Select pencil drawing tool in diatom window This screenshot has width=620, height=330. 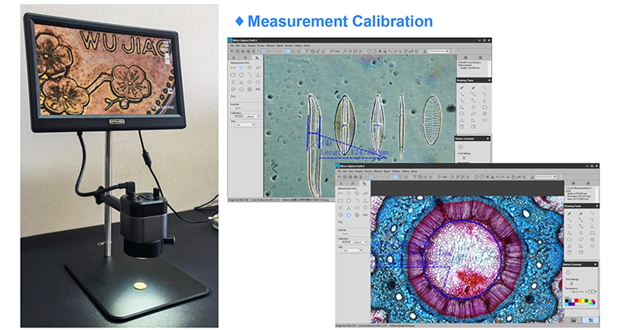tap(462, 87)
